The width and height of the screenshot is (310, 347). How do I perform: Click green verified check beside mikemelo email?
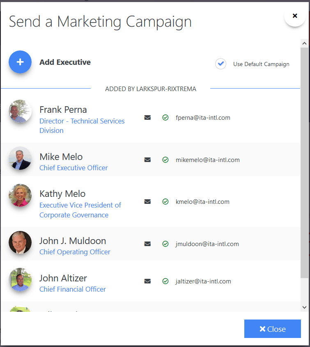pyautogui.click(x=165, y=160)
